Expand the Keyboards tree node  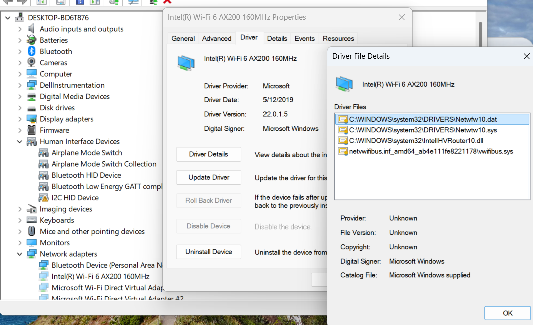pos(20,220)
